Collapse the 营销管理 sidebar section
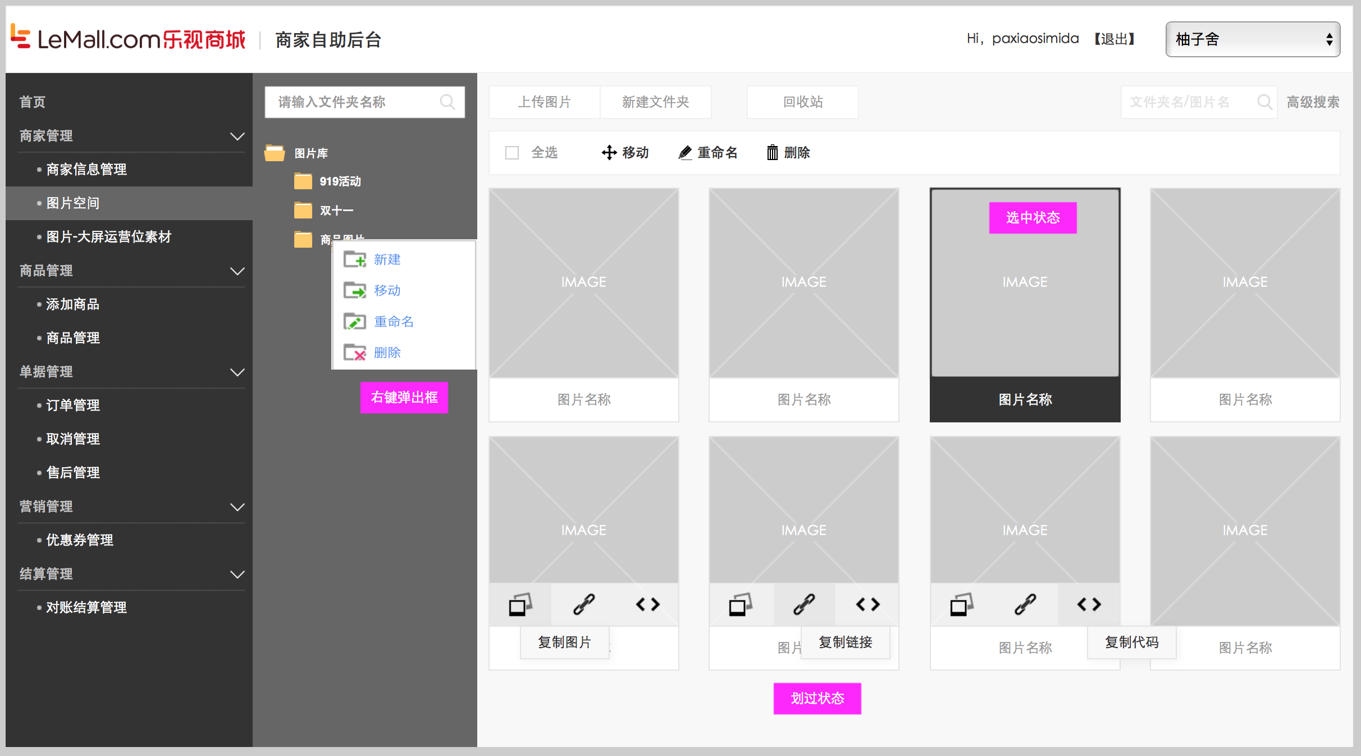The height and width of the screenshot is (756, 1361). [x=238, y=507]
